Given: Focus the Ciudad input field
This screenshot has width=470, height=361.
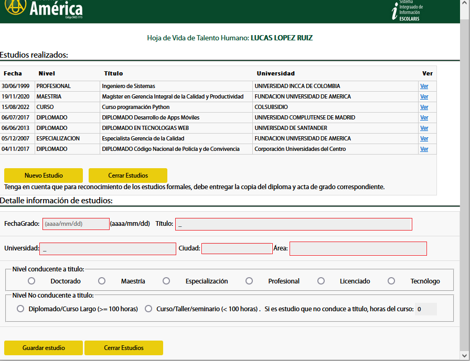Looking at the screenshot, I should pyautogui.click(x=237, y=248).
